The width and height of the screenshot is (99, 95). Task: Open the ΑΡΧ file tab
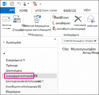(7, 10)
